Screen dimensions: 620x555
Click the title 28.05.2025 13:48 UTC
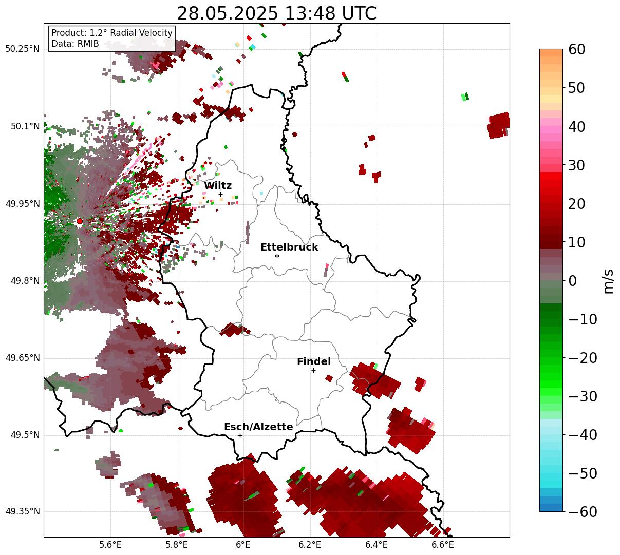[x=276, y=13]
